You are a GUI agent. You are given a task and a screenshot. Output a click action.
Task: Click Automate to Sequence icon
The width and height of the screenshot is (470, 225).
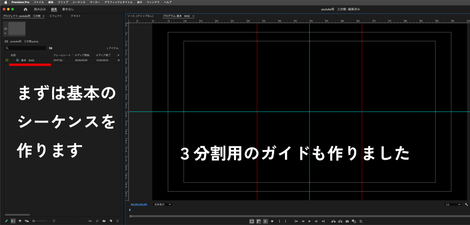(90, 221)
